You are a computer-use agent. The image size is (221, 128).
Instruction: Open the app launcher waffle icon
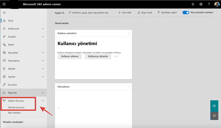coord(4,4)
